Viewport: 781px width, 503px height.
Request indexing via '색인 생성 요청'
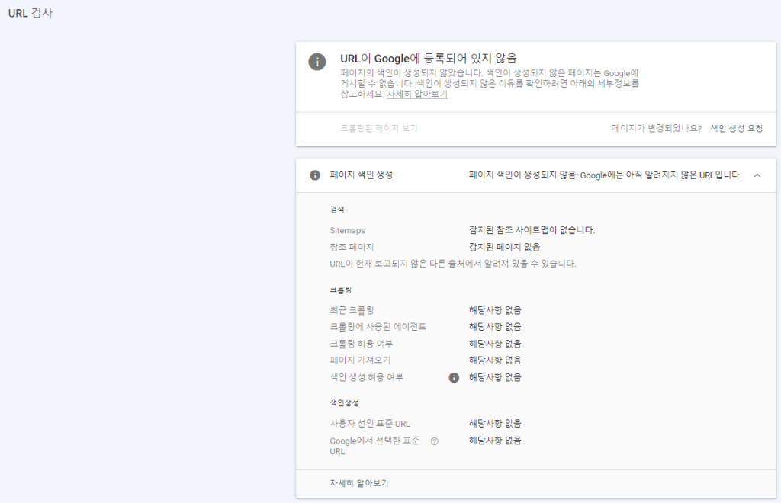738,128
